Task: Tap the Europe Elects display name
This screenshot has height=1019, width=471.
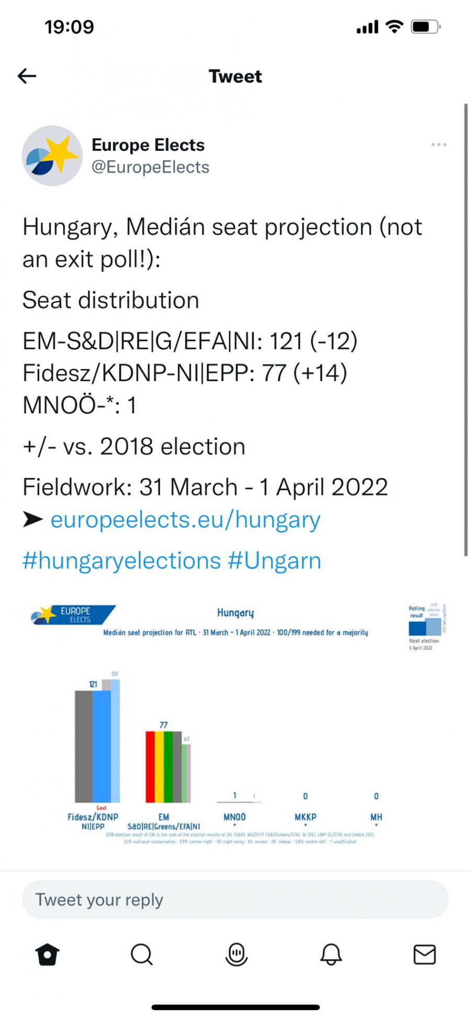Action: click(148, 145)
